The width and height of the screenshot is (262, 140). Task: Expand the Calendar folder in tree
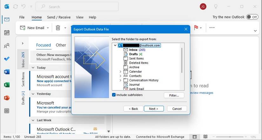120,72
